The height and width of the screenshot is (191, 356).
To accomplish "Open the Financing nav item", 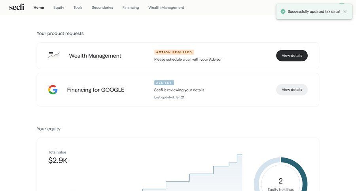I will [131, 7].
